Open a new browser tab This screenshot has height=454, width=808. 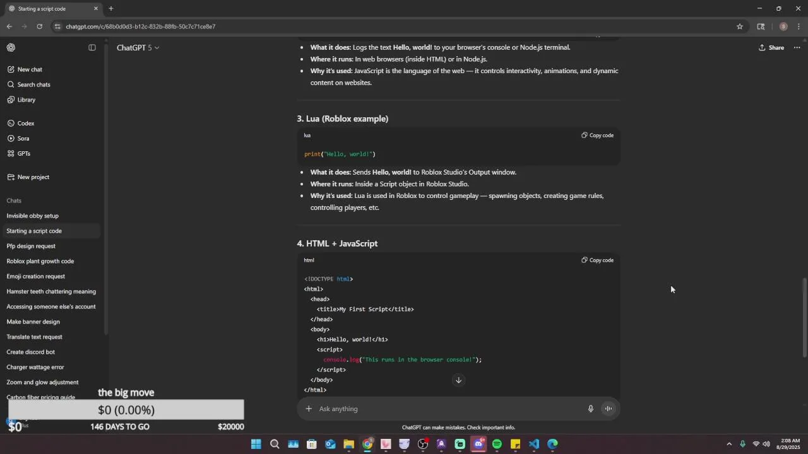click(111, 9)
